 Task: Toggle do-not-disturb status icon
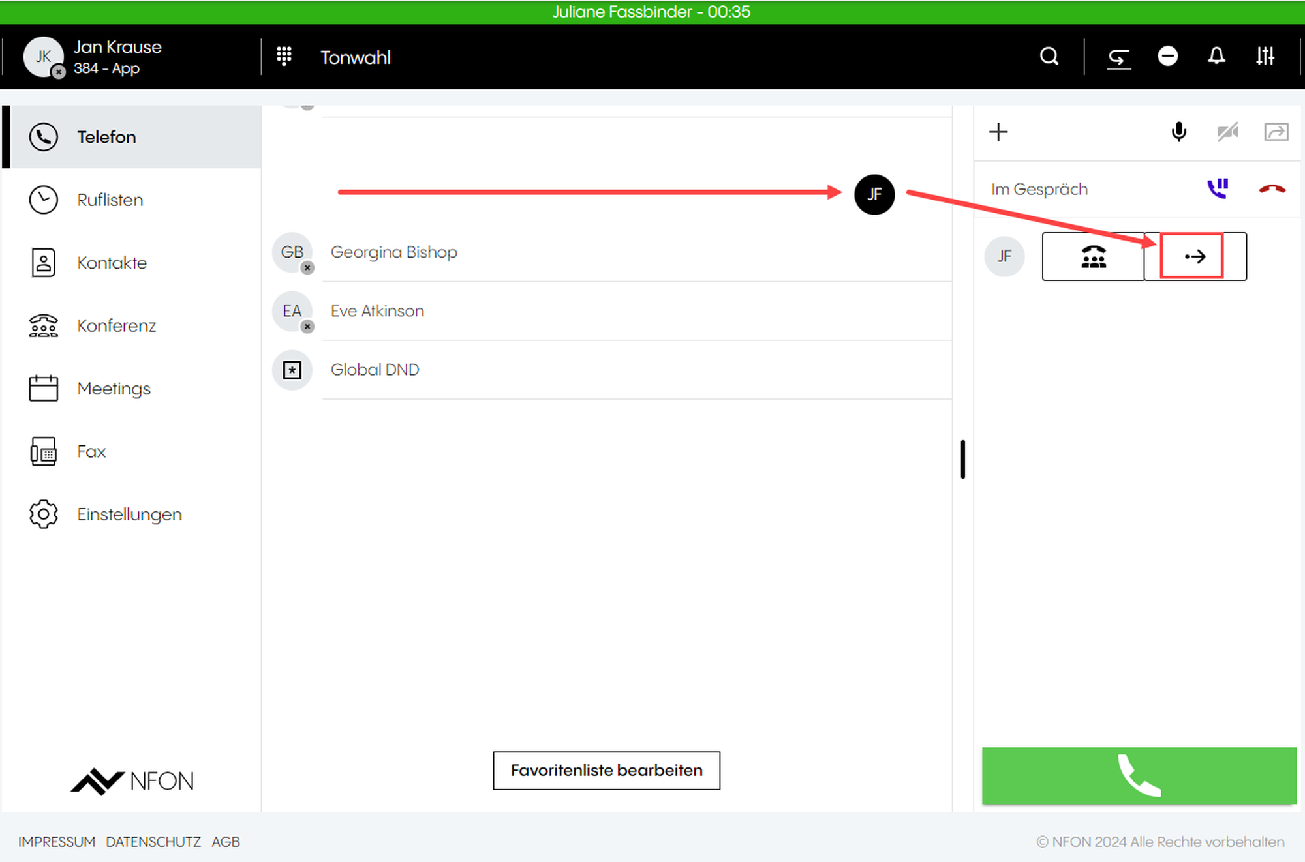click(x=1167, y=57)
